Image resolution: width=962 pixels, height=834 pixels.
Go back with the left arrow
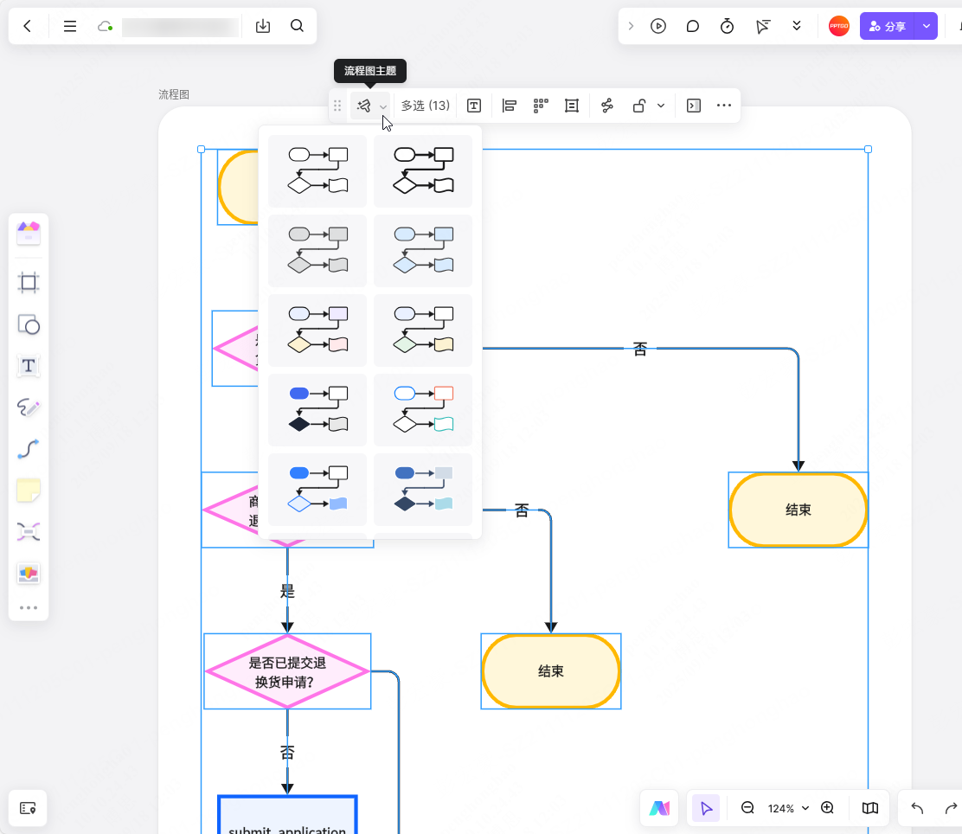(27, 26)
